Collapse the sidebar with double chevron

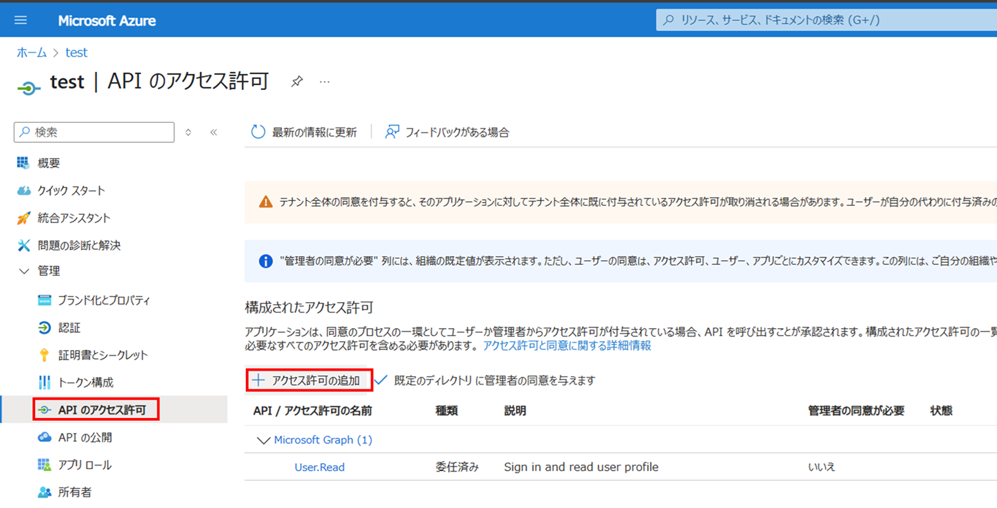[214, 132]
